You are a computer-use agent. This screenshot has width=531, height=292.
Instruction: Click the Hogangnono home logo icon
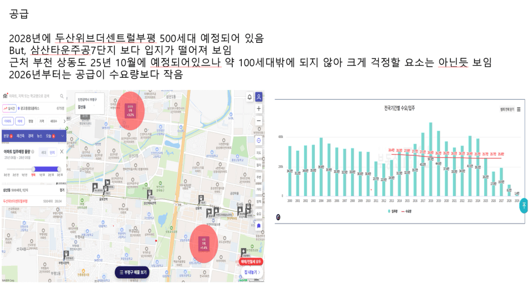point(5,96)
